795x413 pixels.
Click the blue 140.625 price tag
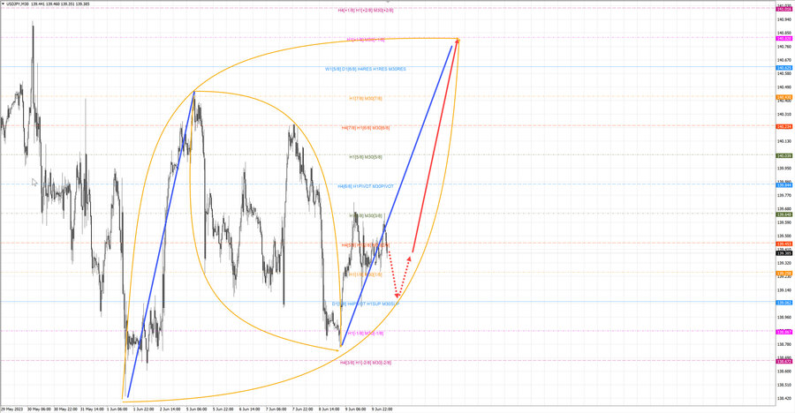pos(784,68)
